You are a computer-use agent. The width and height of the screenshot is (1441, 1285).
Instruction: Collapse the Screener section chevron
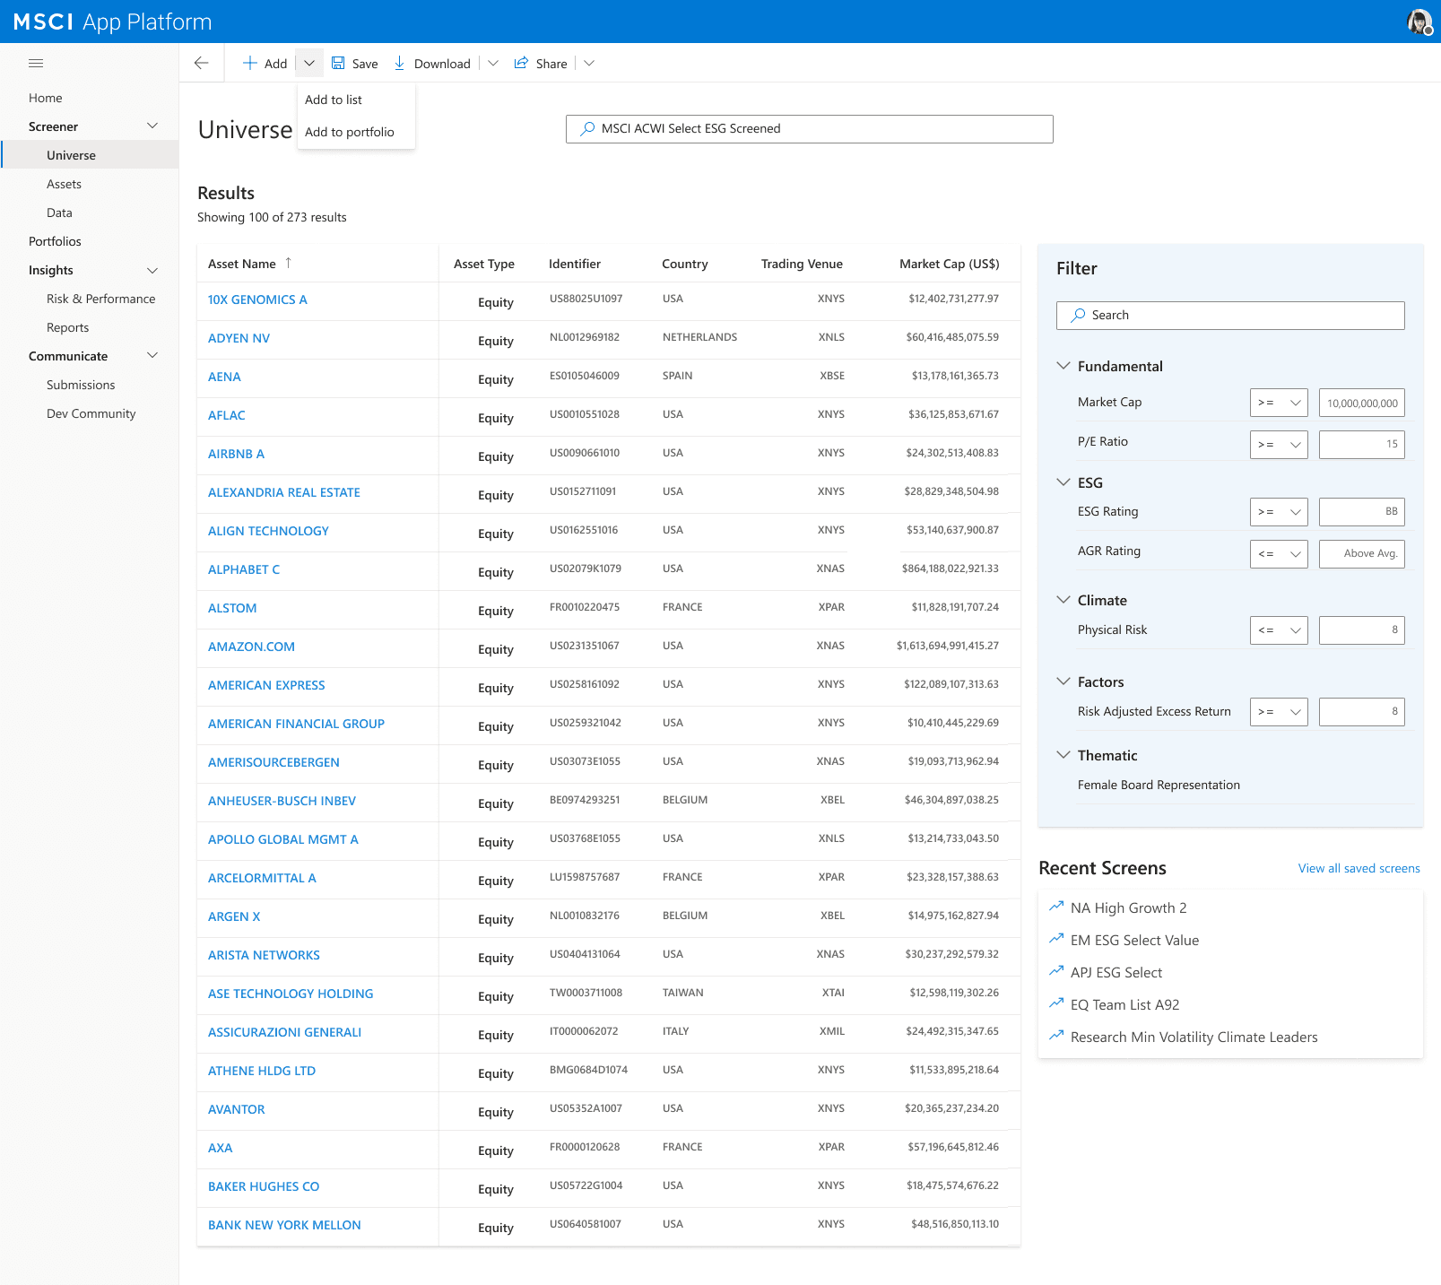[152, 126]
